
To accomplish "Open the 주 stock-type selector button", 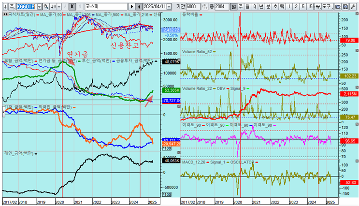I will [x=12, y=6].
